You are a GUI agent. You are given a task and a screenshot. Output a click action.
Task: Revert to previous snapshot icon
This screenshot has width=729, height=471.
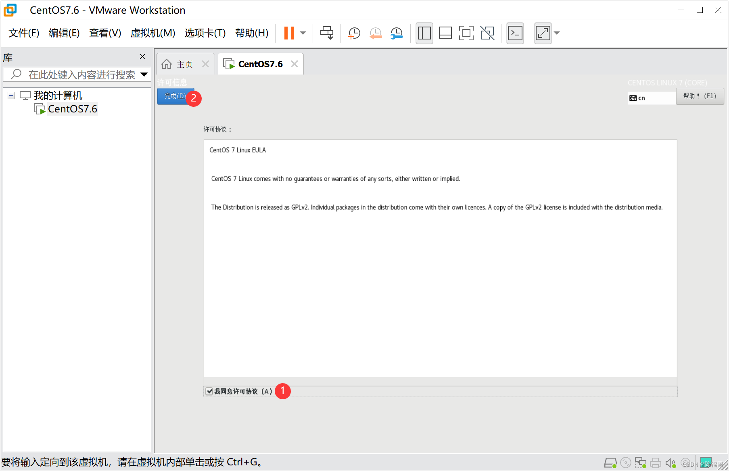tap(376, 33)
